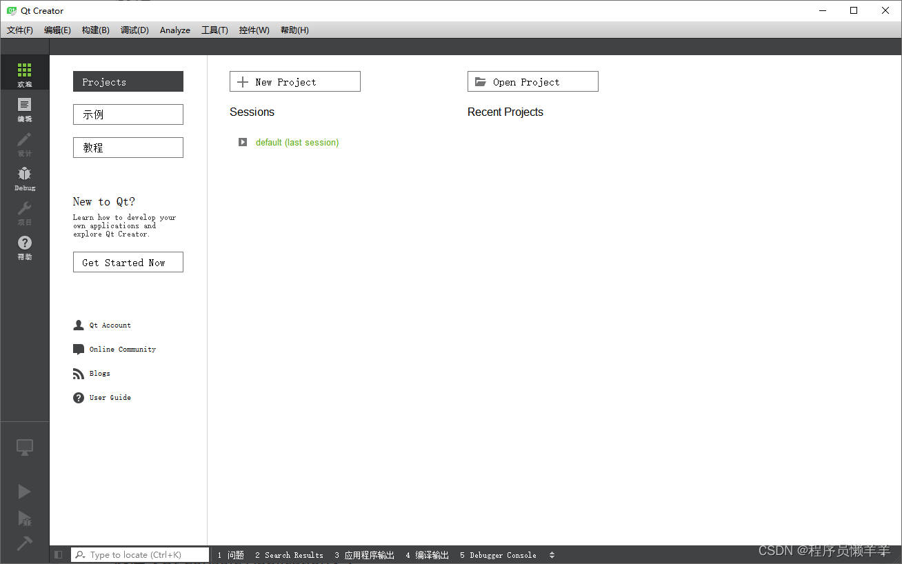Image resolution: width=902 pixels, height=564 pixels.
Task: Click the session play icon beside default
Action: click(x=243, y=142)
